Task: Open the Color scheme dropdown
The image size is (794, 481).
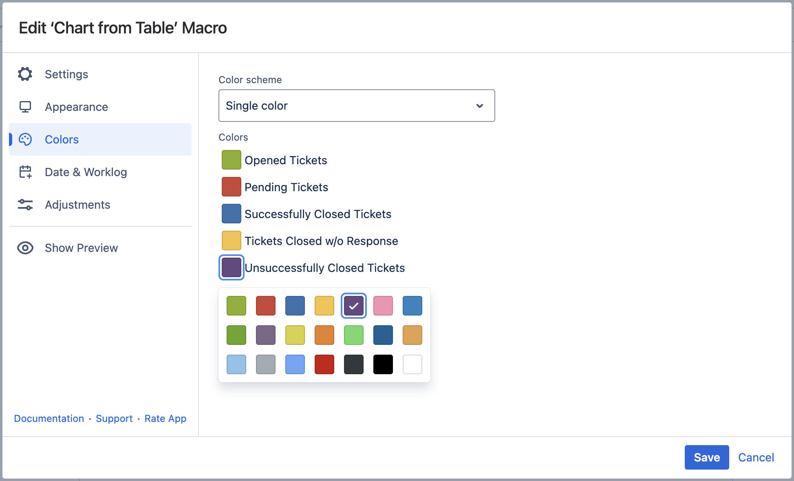Action: click(x=356, y=106)
